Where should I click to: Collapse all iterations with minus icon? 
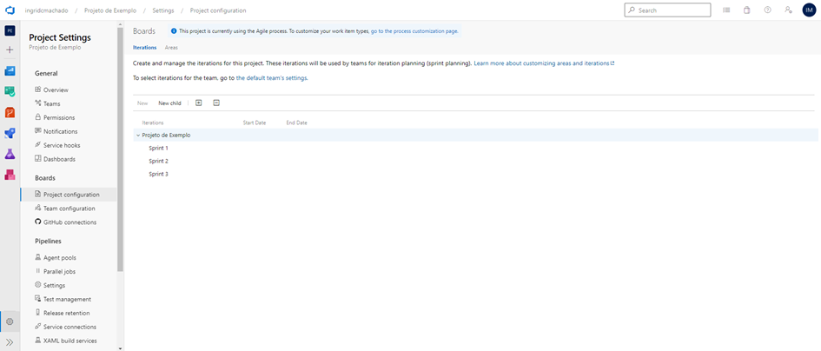tap(216, 103)
